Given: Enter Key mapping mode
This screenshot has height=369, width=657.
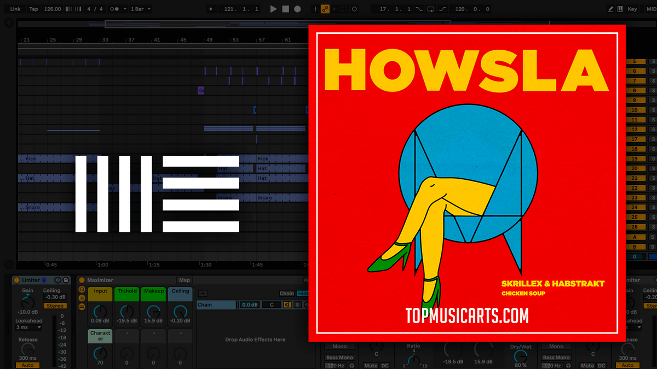Looking at the screenshot, I should [632, 9].
